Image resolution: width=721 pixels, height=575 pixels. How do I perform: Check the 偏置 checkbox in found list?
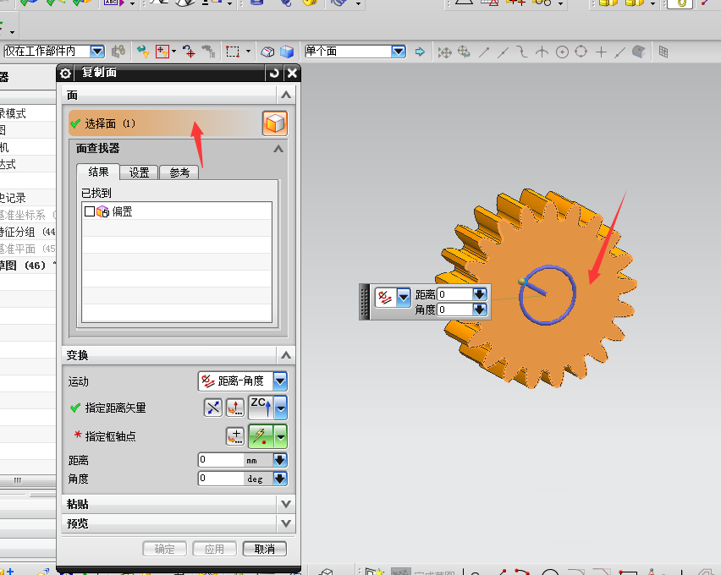90,211
